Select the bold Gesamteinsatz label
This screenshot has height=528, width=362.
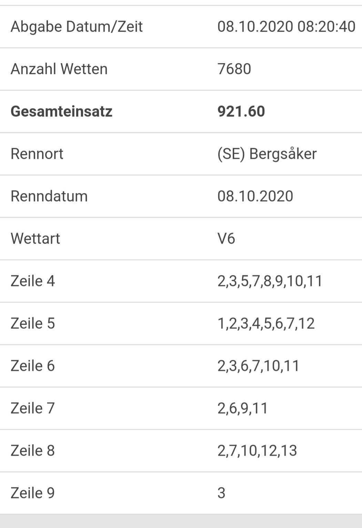coord(62,111)
